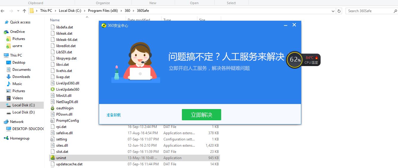
Task: Click the 准备卸载 link in dialog
Action: [114, 115]
